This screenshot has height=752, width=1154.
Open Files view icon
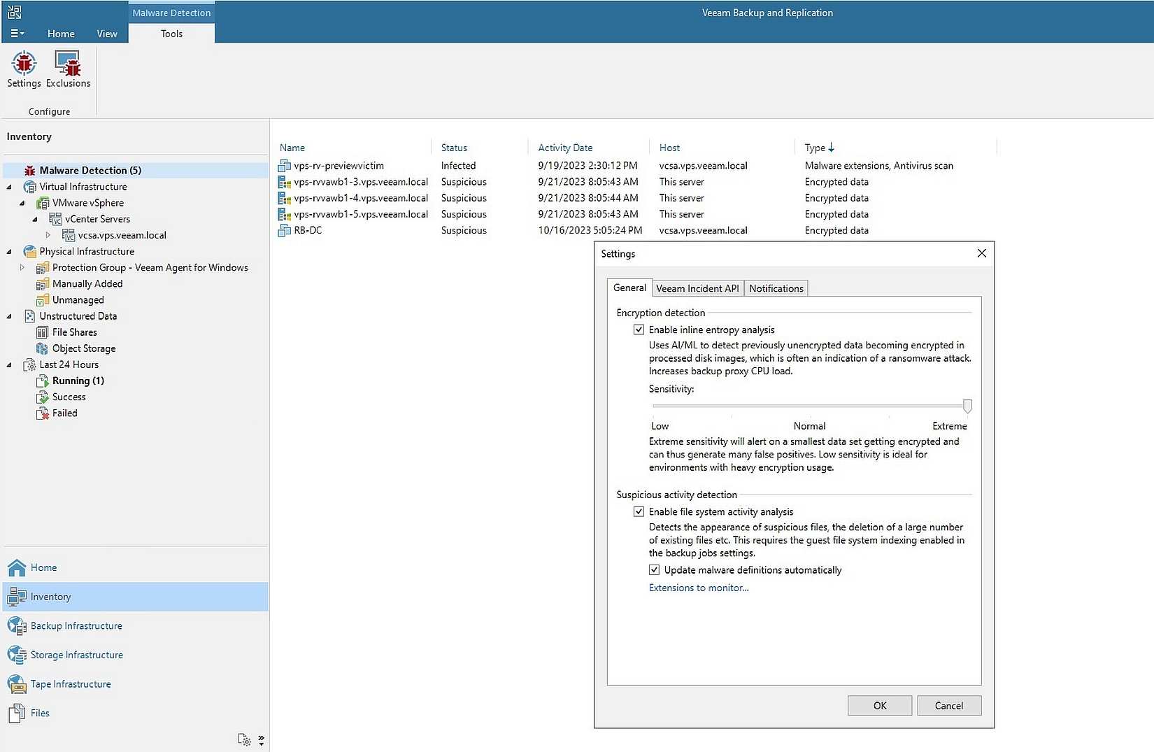(17, 713)
